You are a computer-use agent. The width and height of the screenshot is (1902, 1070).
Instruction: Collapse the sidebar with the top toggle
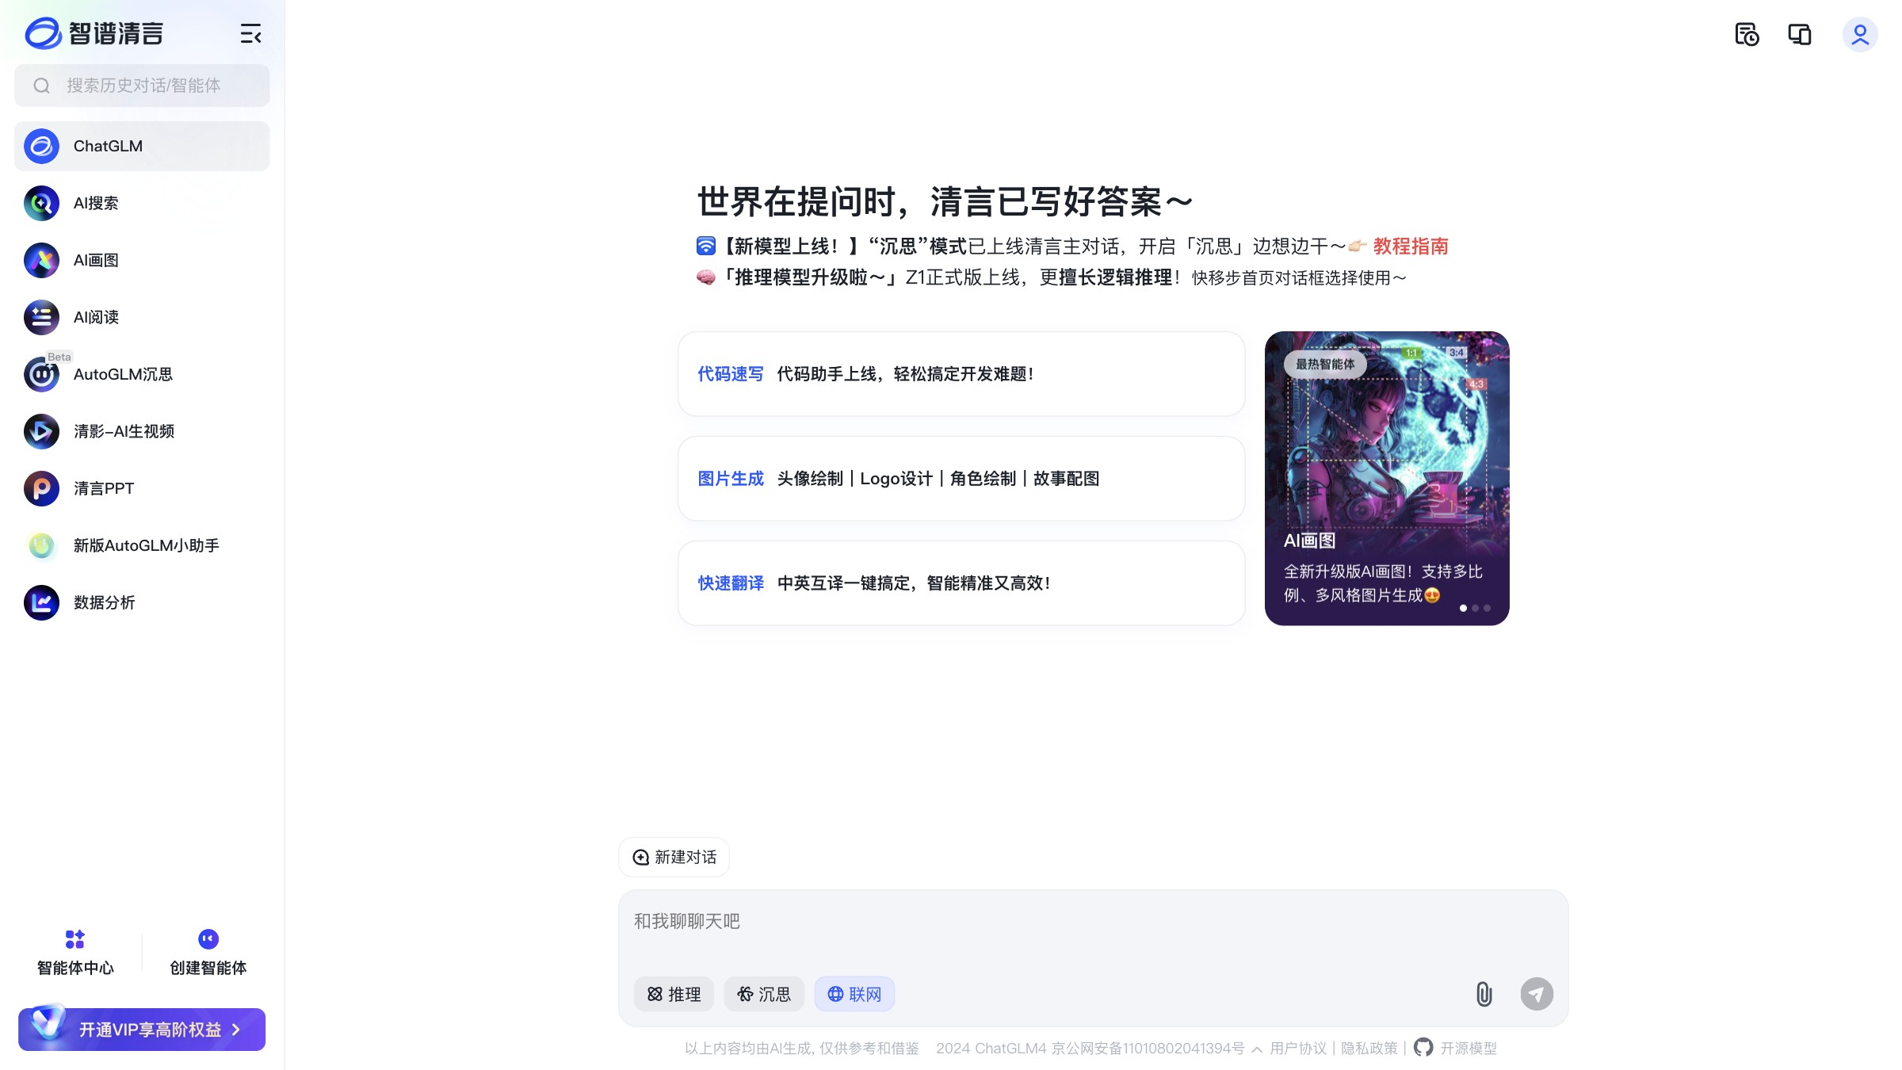click(x=250, y=35)
